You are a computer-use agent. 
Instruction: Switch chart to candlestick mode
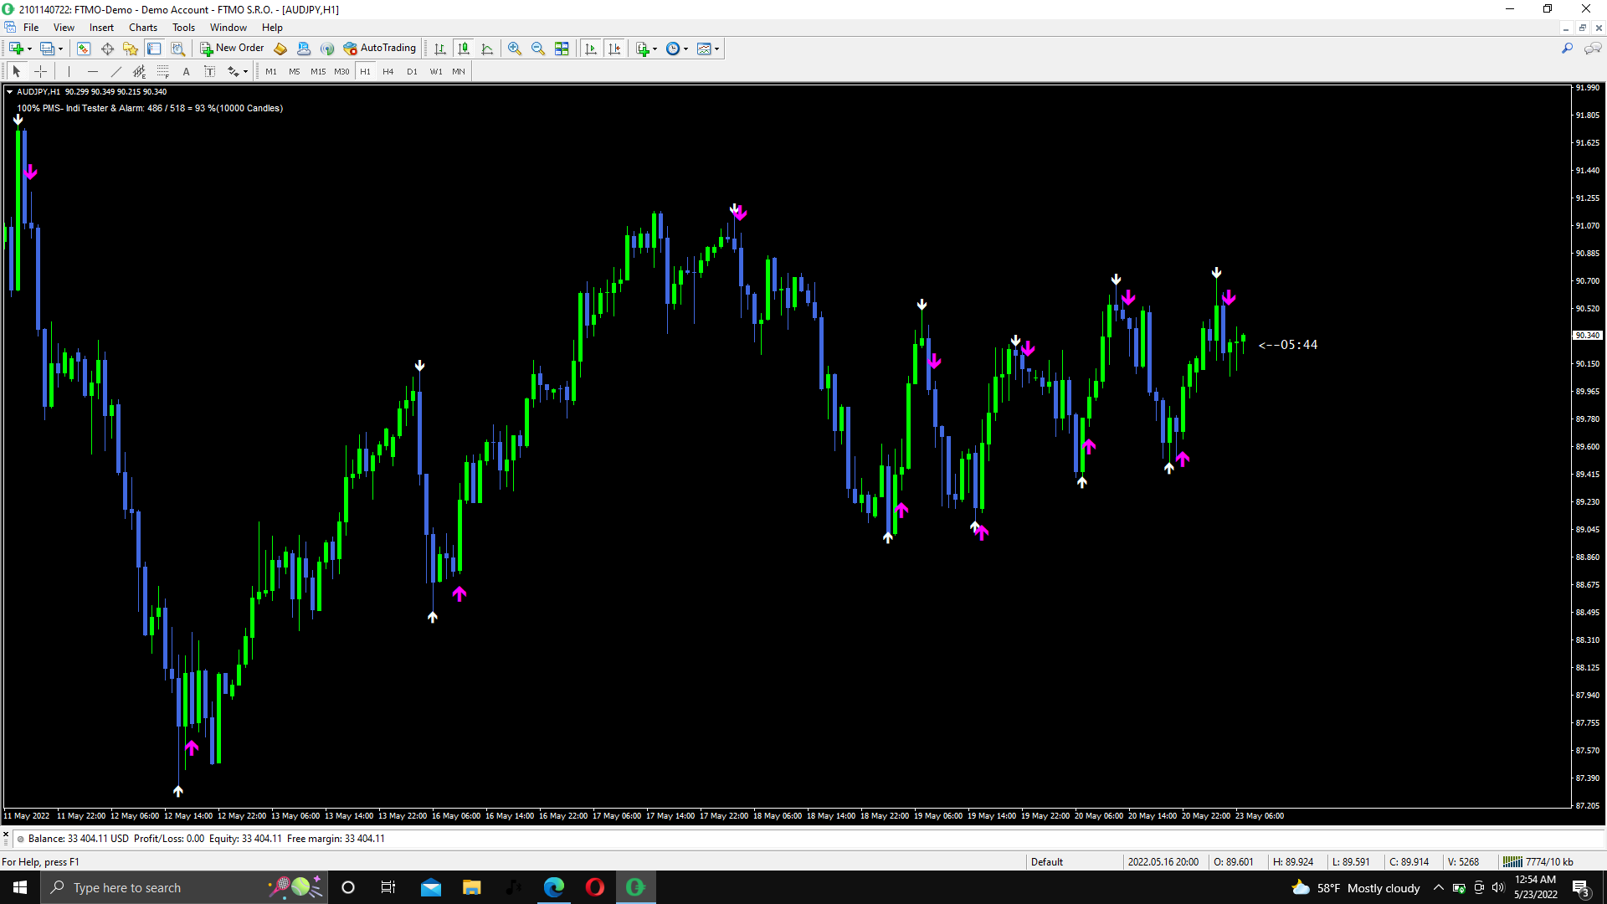[464, 49]
